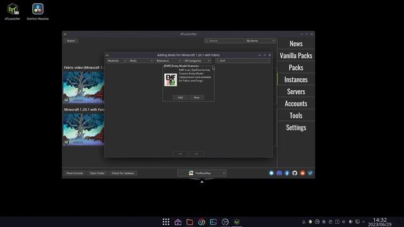
Task: Click the Open Folder button
Action: coord(97,173)
